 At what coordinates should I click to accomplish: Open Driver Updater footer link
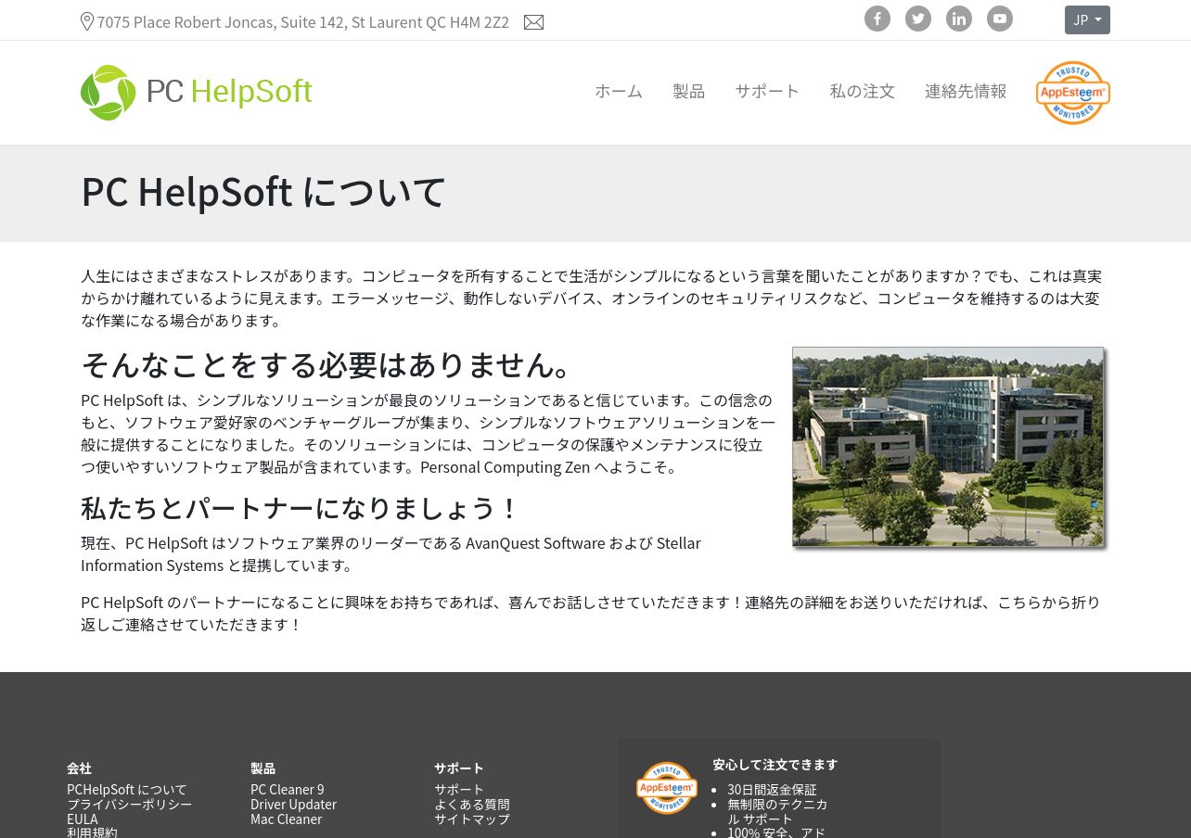[x=293, y=805]
